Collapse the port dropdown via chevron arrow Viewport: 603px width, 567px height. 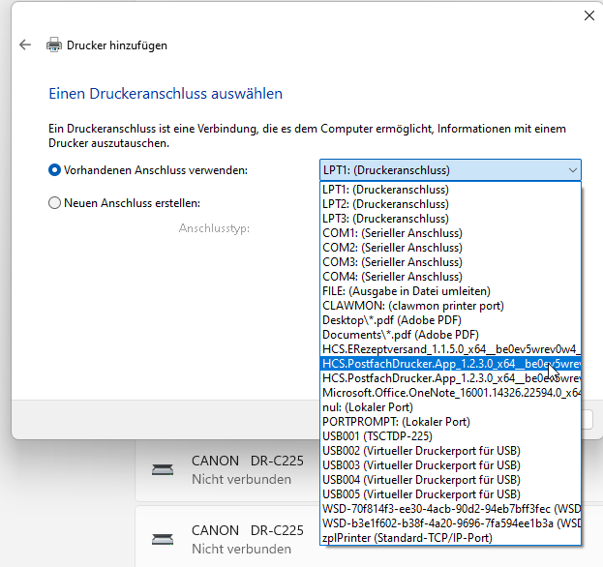[x=573, y=170]
